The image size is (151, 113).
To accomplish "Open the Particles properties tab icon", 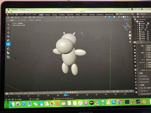I will (x=136, y=76).
